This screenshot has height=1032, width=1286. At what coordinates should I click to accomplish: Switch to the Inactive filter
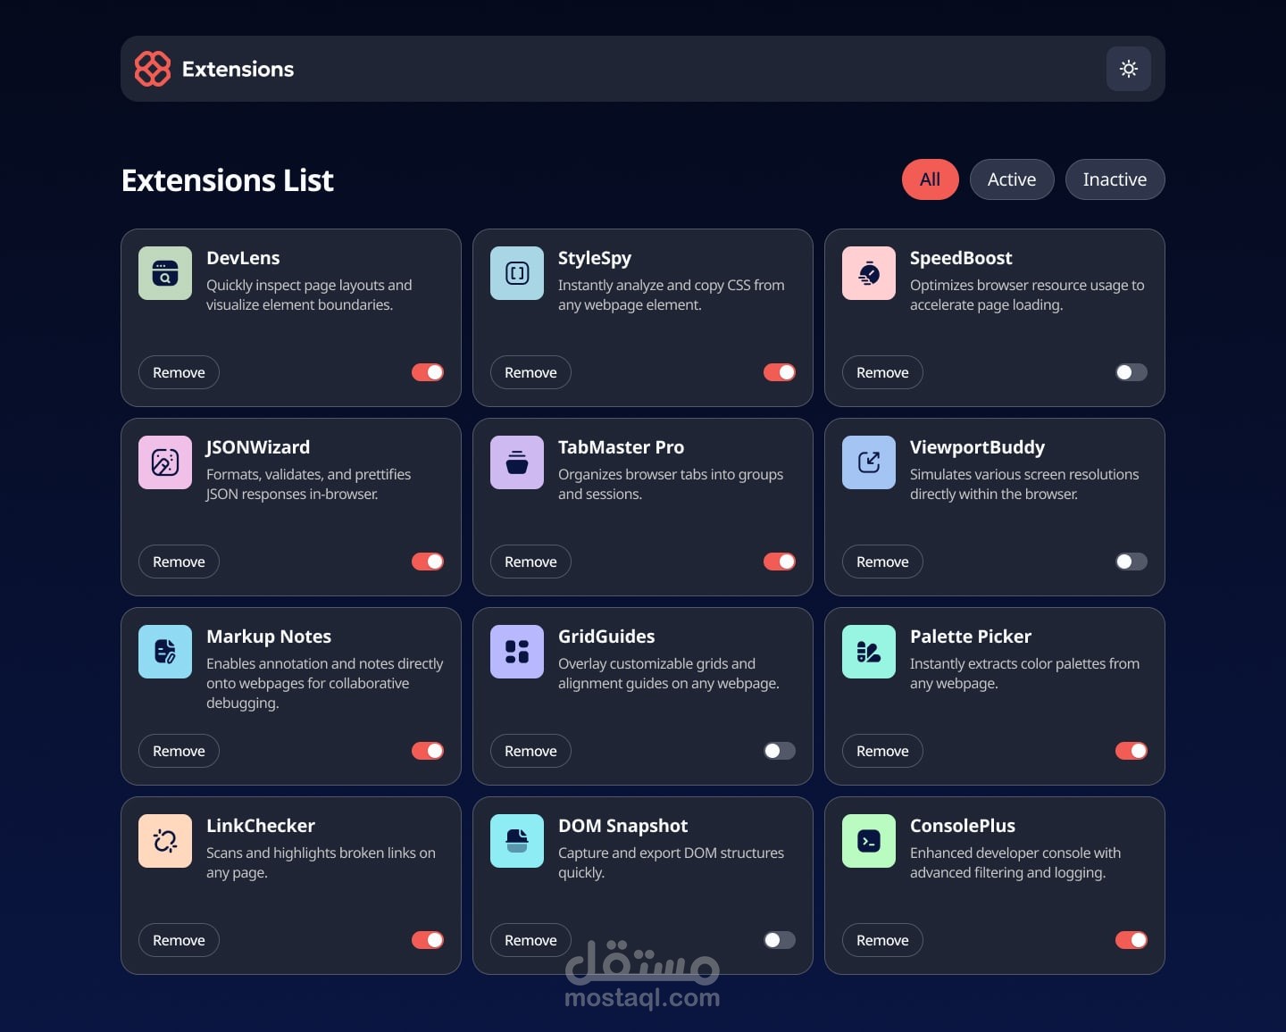(x=1115, y=179)
